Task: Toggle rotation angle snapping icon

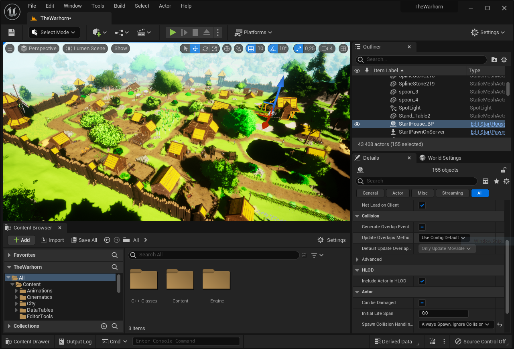Action: (x=273, y=49)
